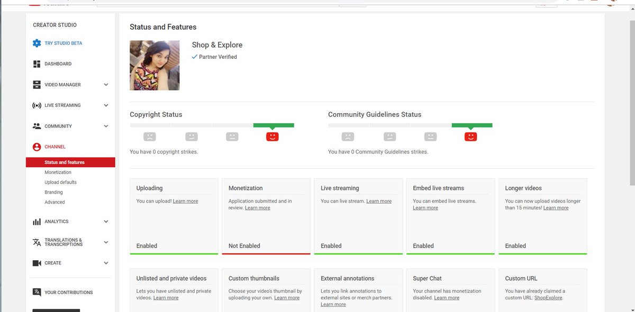Click the Custom URL card title
The image size is (635, 312).
[521, 278]
